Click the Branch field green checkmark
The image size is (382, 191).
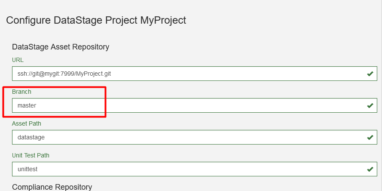pos(370,105)
